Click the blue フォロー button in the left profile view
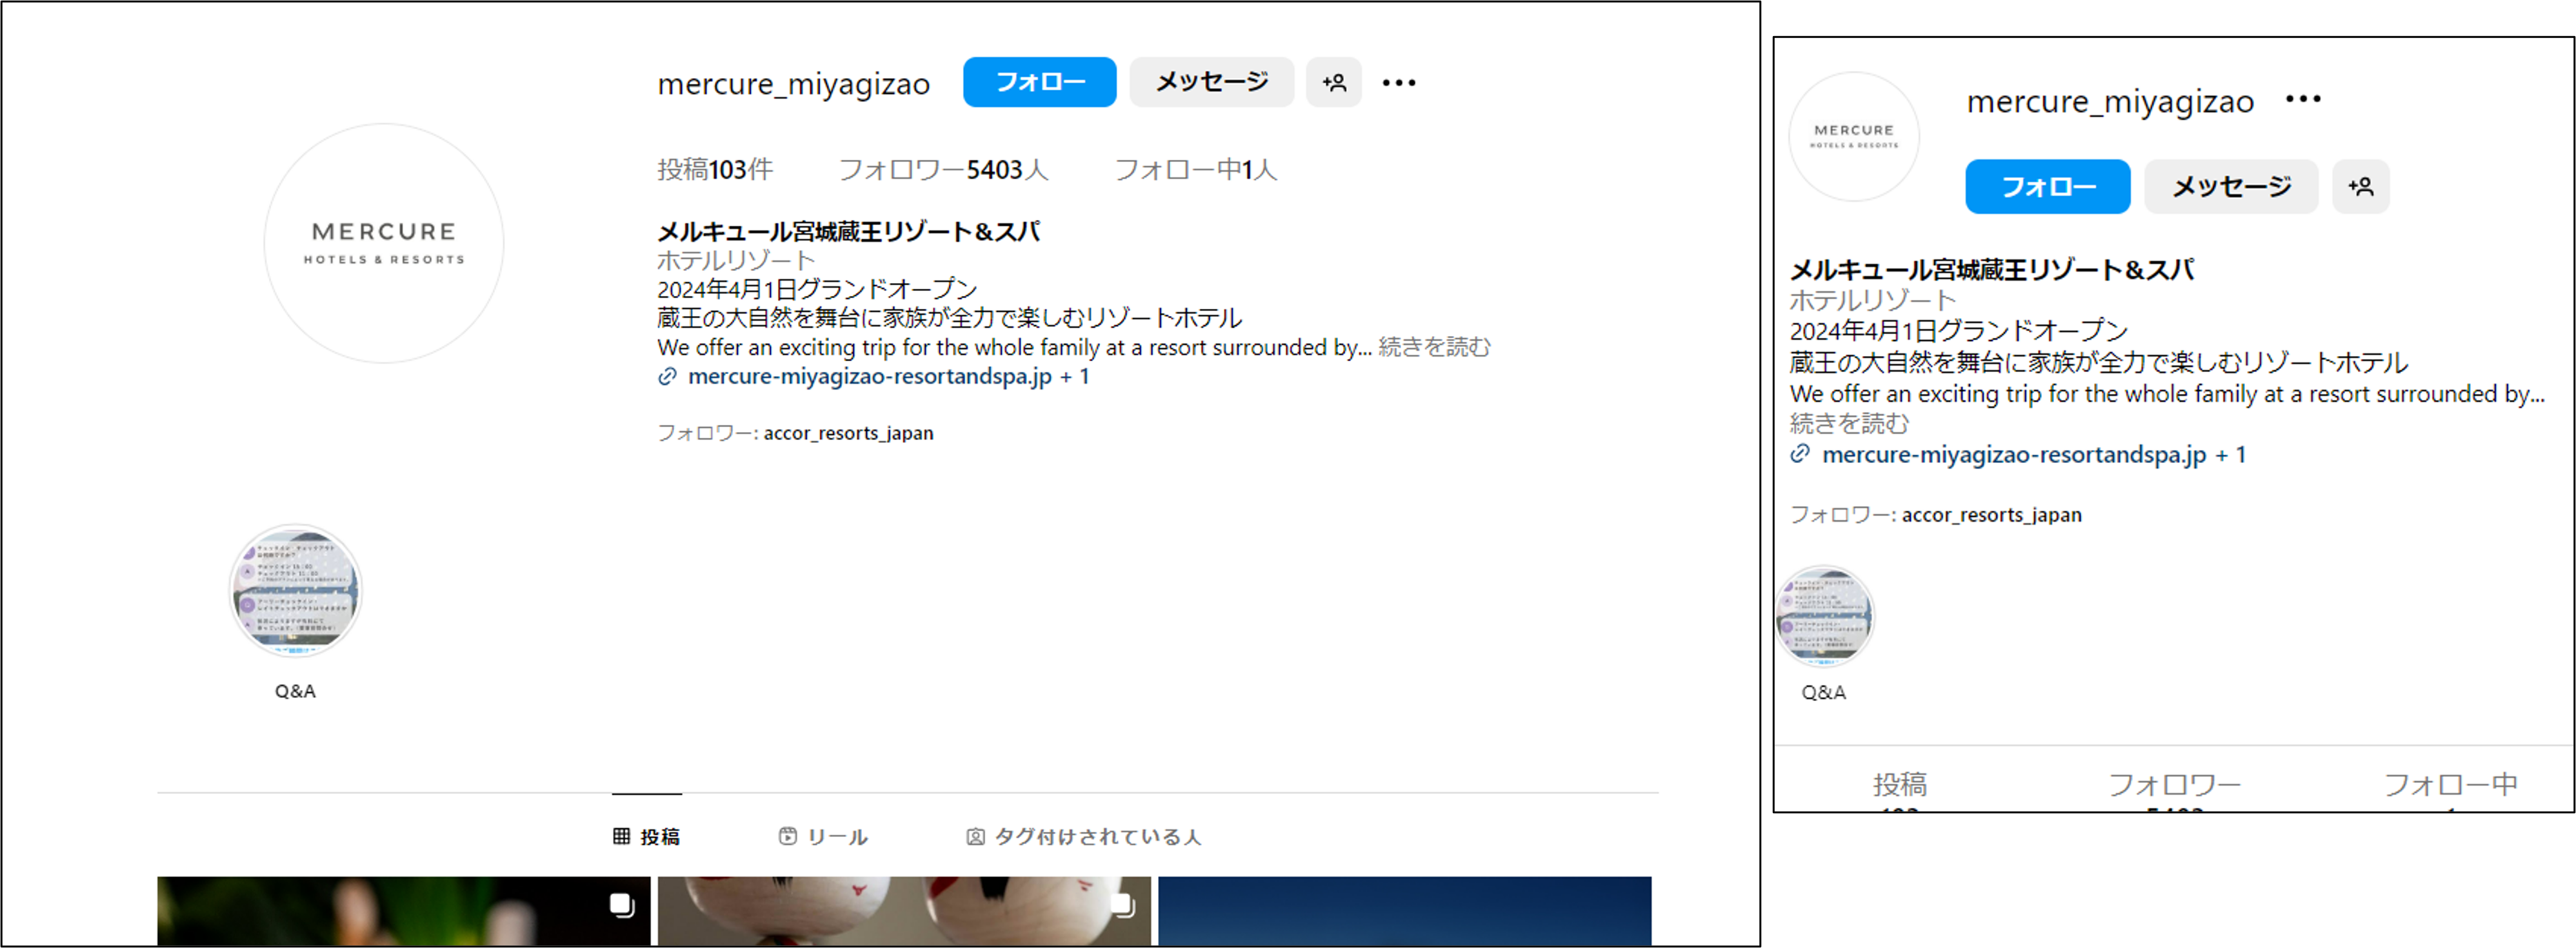 pos(1039,82)
